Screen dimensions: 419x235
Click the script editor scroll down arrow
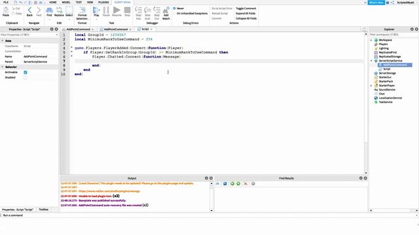(366, 173)
